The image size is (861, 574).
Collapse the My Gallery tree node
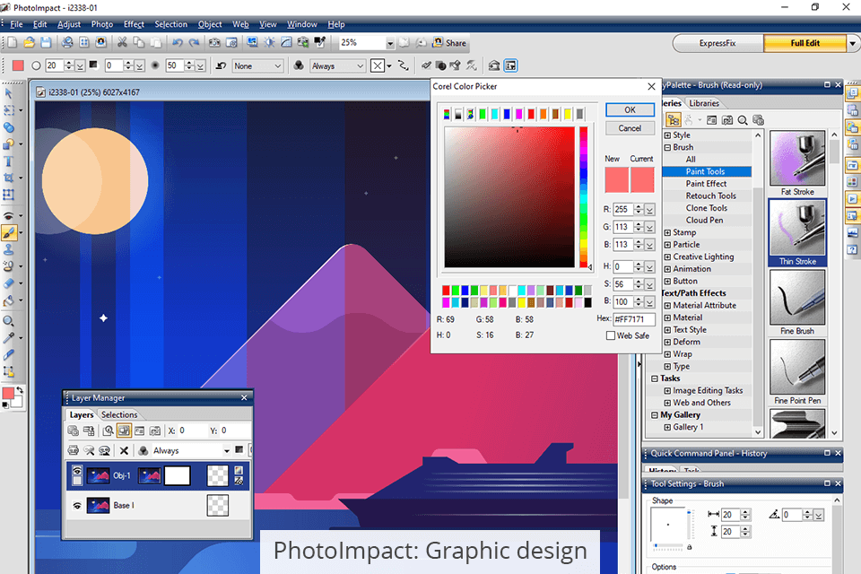(655, 414)
